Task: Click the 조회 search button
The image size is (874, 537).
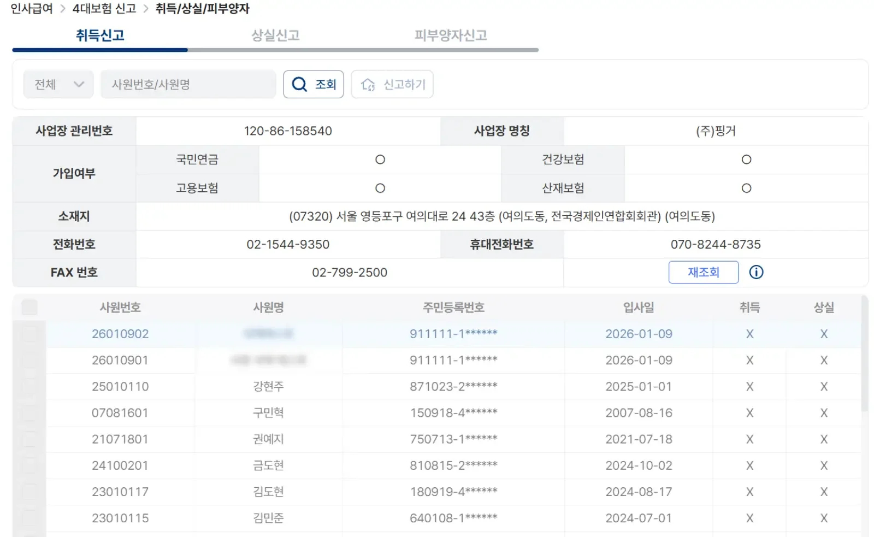Action: 313,84
